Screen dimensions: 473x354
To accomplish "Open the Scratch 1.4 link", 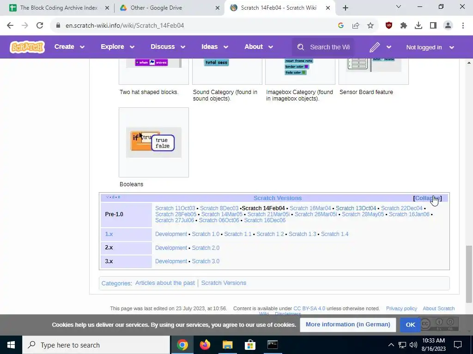I will (334, 234).
